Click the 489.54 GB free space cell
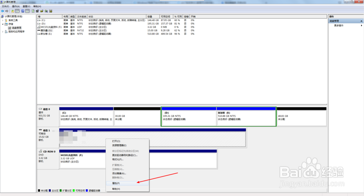This screenshot has height=196, width=364. click(166, 34)
